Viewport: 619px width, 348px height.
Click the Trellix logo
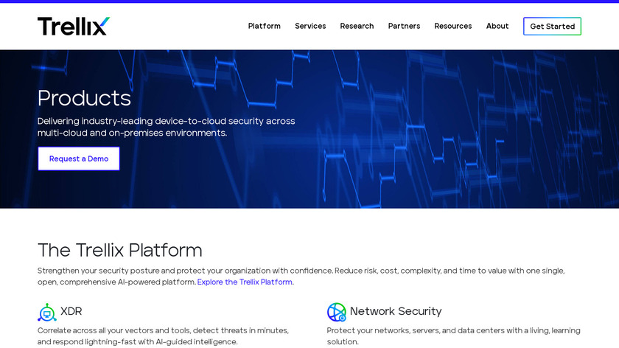74,26
